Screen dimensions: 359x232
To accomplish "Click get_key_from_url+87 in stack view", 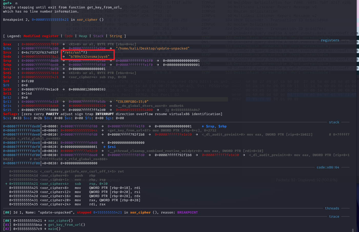I will click(x=129, y=130).
